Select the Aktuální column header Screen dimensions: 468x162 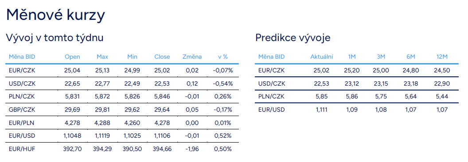(x=322, y=57)
